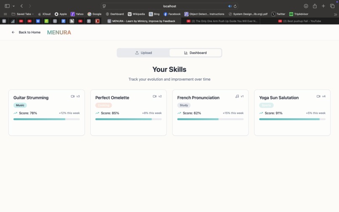Click the localhost address field

(x=169, y=6)
